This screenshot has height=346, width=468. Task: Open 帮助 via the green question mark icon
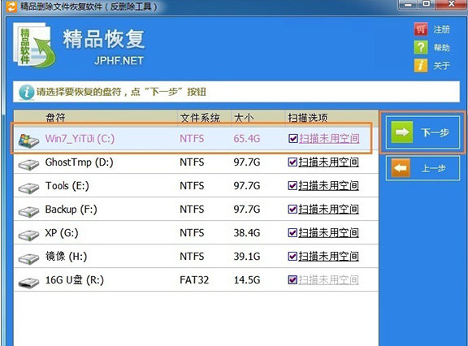click(421, 47)
